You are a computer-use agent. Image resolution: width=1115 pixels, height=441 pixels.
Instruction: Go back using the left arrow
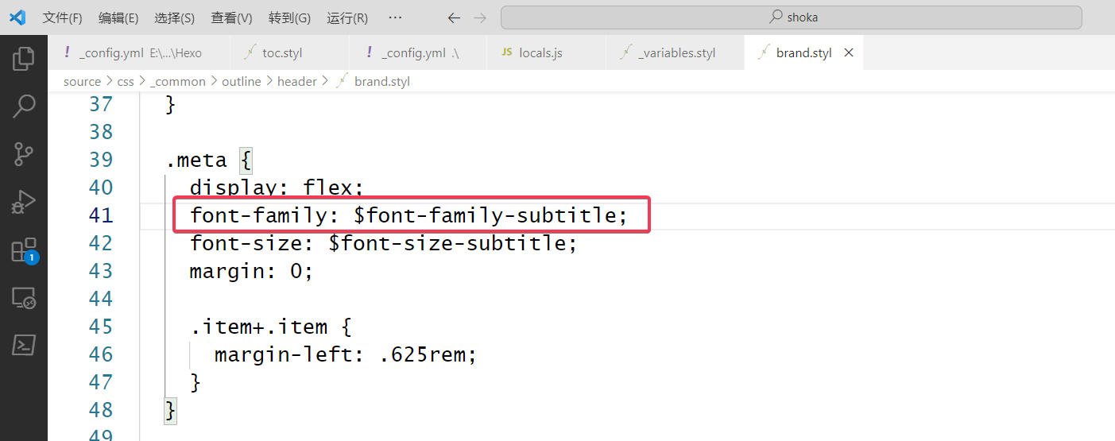click(x=454, y=17)
